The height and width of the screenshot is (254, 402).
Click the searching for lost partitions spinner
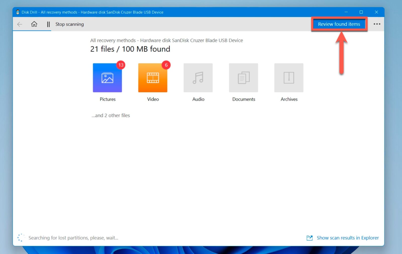pyautogui.click(x=21, y=237)
